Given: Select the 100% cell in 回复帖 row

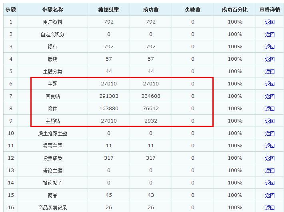Looking at the screenshot, I should click(x=235, y=96).
